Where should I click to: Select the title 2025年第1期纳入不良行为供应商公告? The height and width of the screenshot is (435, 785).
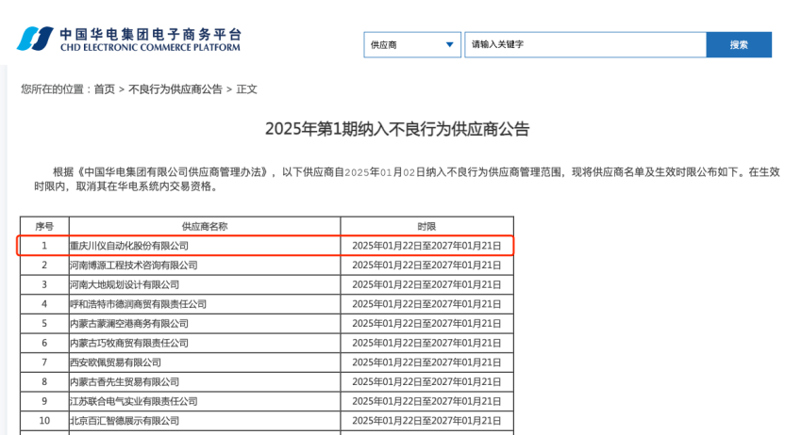point(397,129)
